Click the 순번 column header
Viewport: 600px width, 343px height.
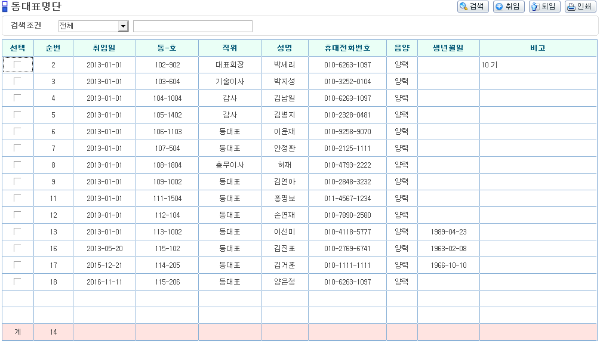click(53, 48)
